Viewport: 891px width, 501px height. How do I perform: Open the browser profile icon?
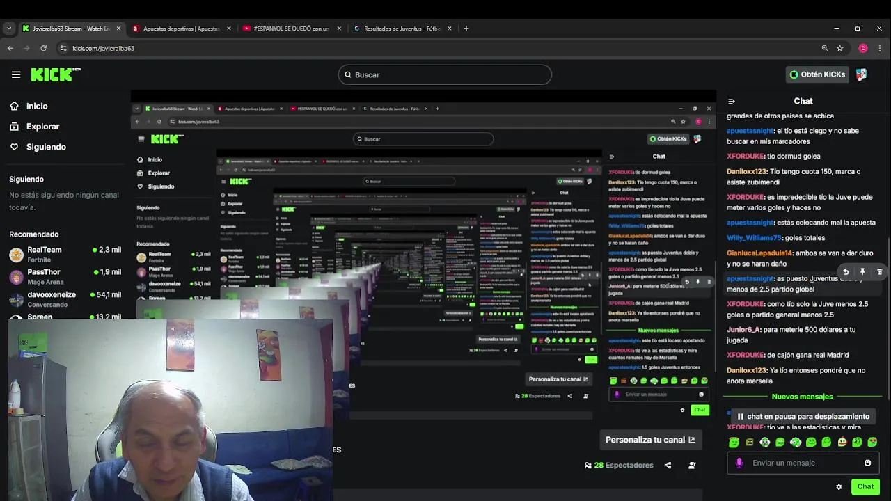pyautogui.click(x=863, y=48)
